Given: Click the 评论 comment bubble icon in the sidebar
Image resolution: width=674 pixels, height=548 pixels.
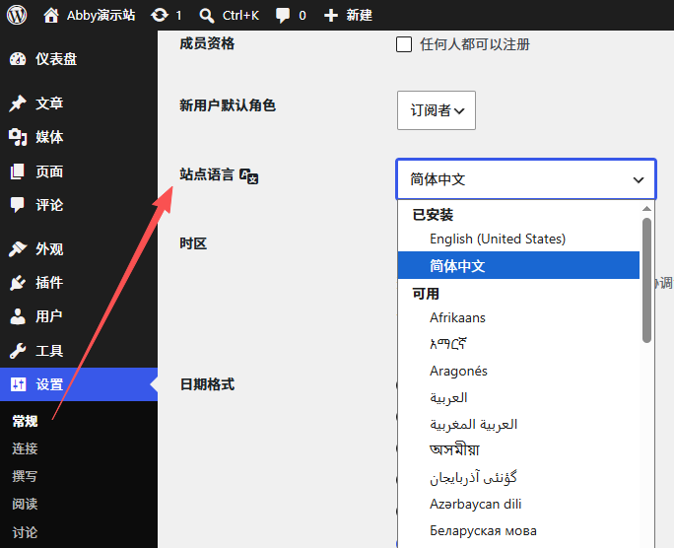Looking at the screenshot, I should [x=18, y=205].
